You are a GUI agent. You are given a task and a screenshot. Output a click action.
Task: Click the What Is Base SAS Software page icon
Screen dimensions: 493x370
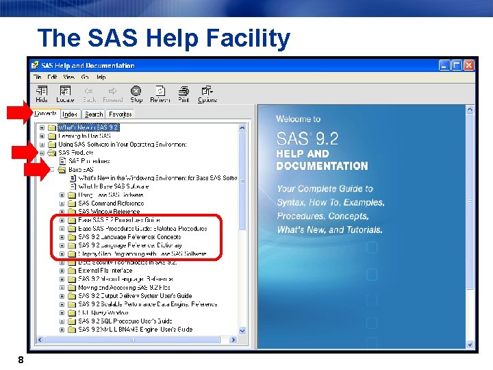(x=73, y=186)
